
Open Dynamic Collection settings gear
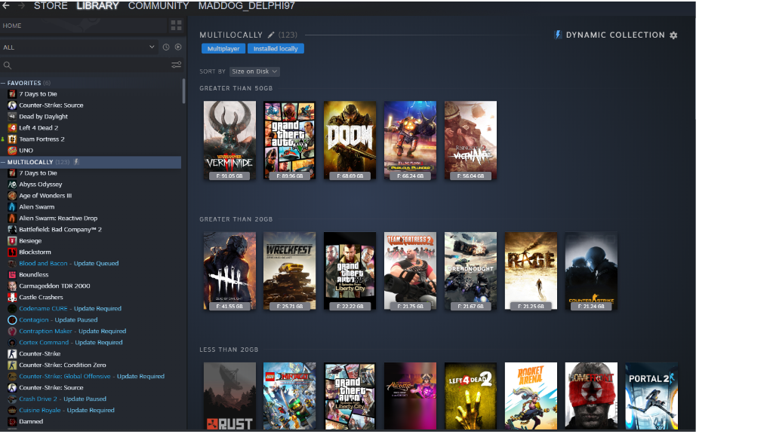(673, 35)
